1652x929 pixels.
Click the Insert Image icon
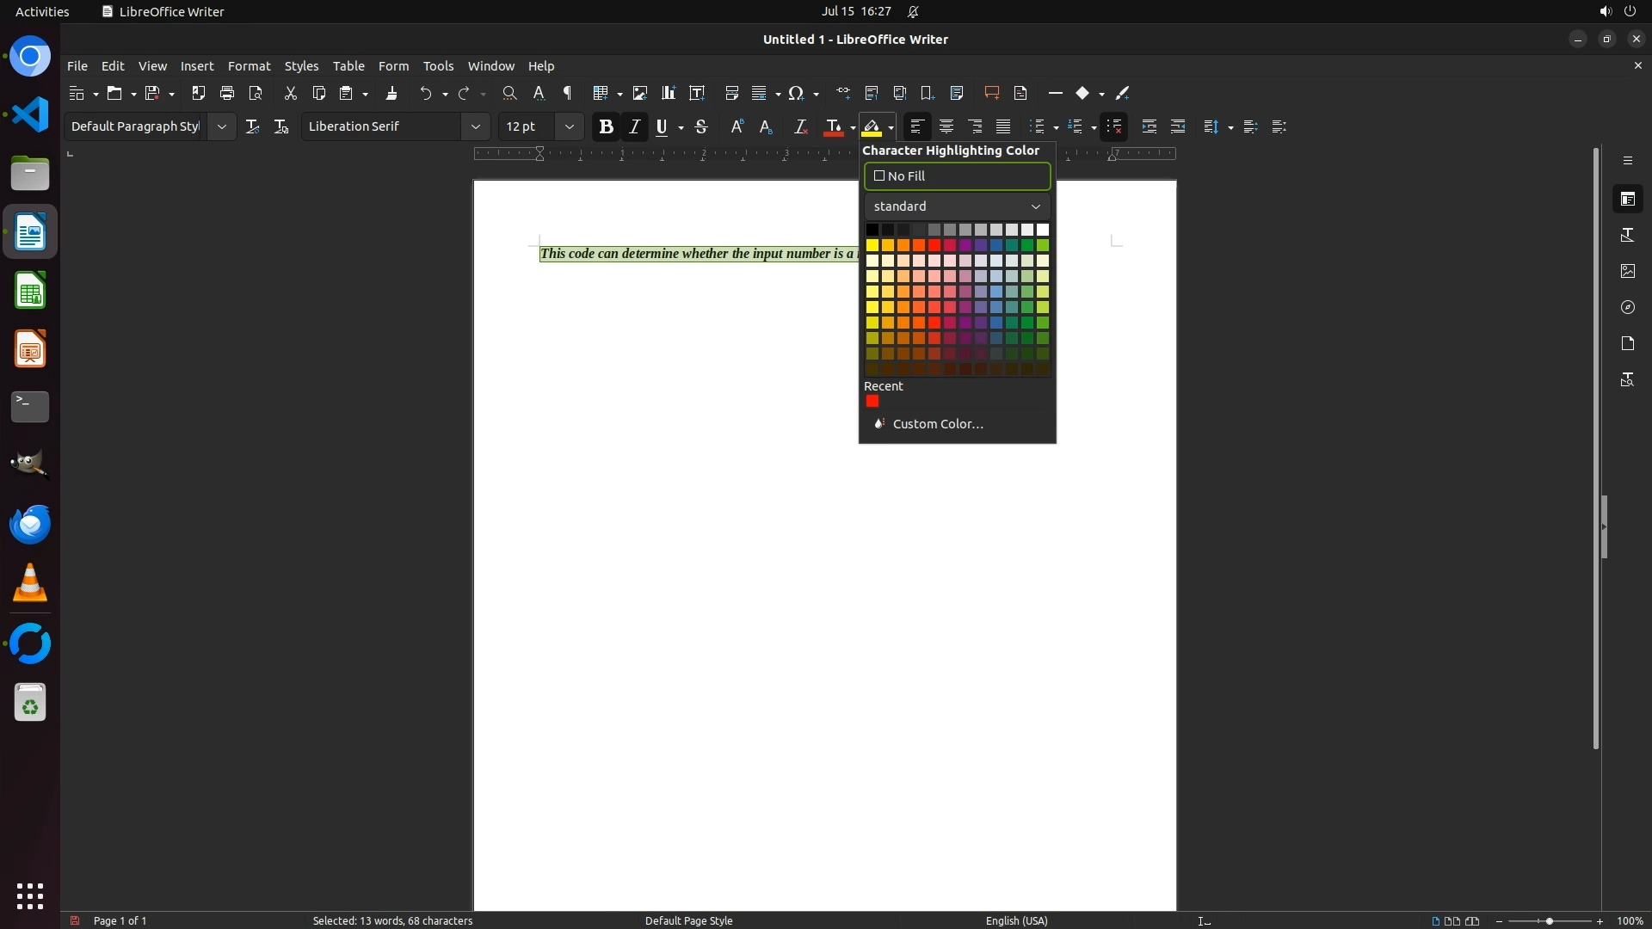[639, 93]
